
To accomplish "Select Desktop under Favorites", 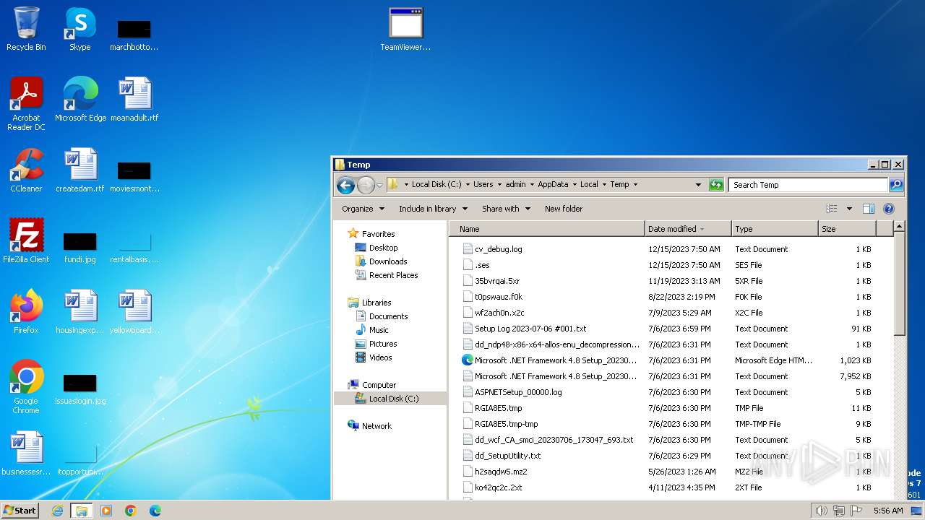I will point(383,248).
